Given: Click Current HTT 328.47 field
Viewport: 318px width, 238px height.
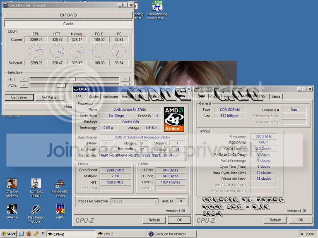Looking at the screenshot, I should (58, 40).
